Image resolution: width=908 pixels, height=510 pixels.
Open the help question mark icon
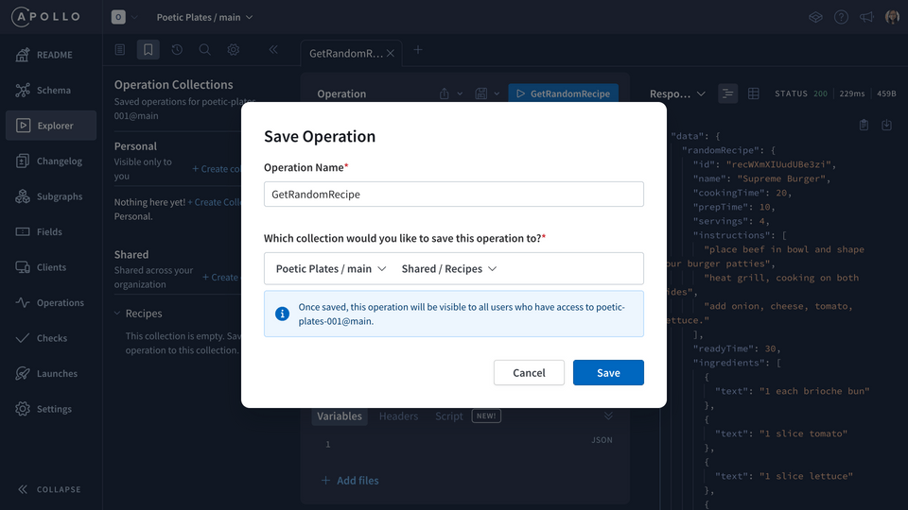tap(841, 17)
